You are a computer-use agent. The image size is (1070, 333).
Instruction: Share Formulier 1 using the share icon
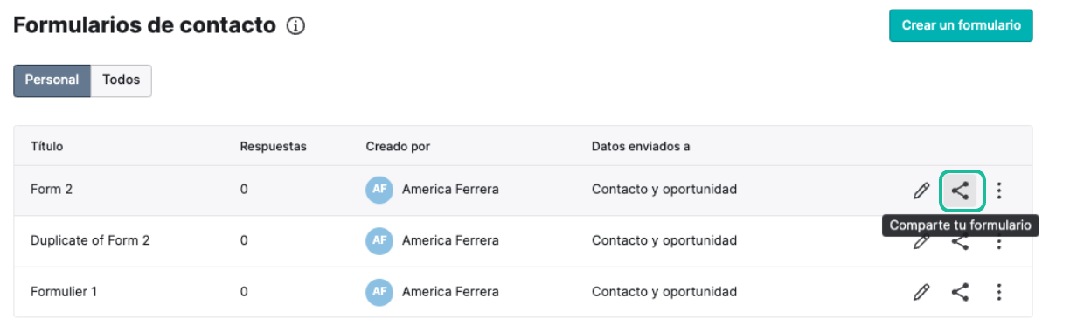pyautogui.click(x=961, y=292)
